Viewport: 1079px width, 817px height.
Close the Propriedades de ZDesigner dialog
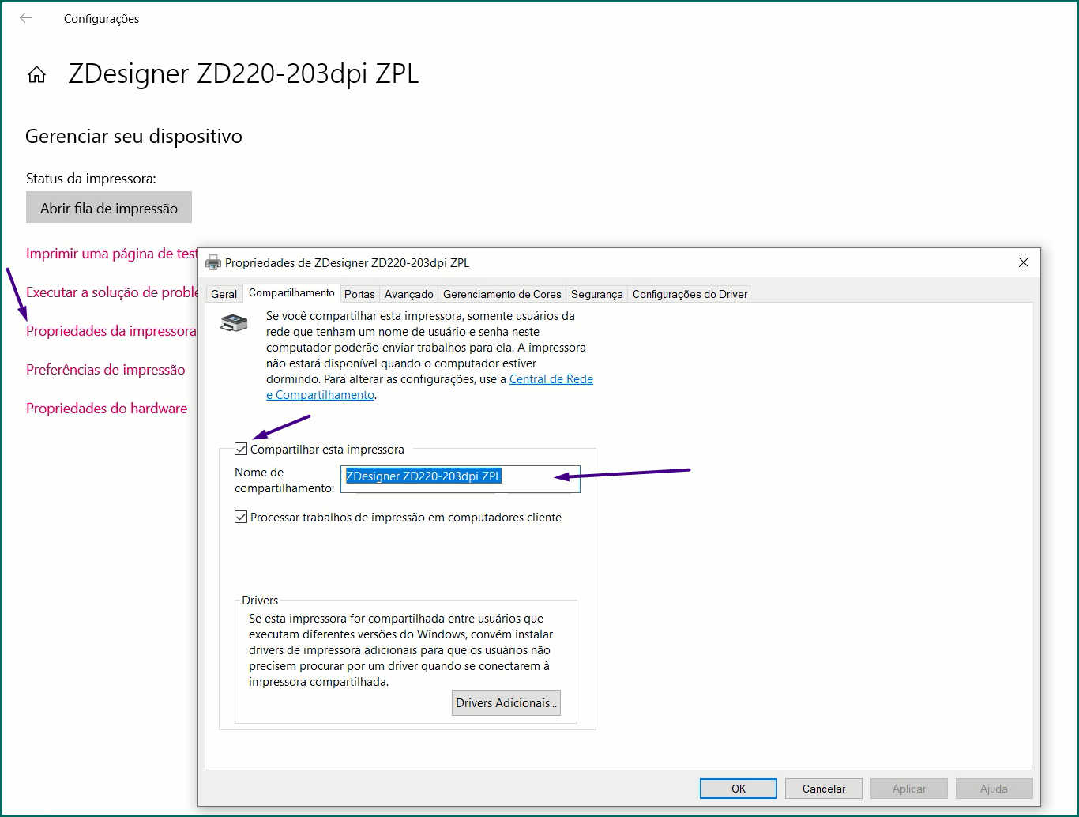pos(1024,262)
